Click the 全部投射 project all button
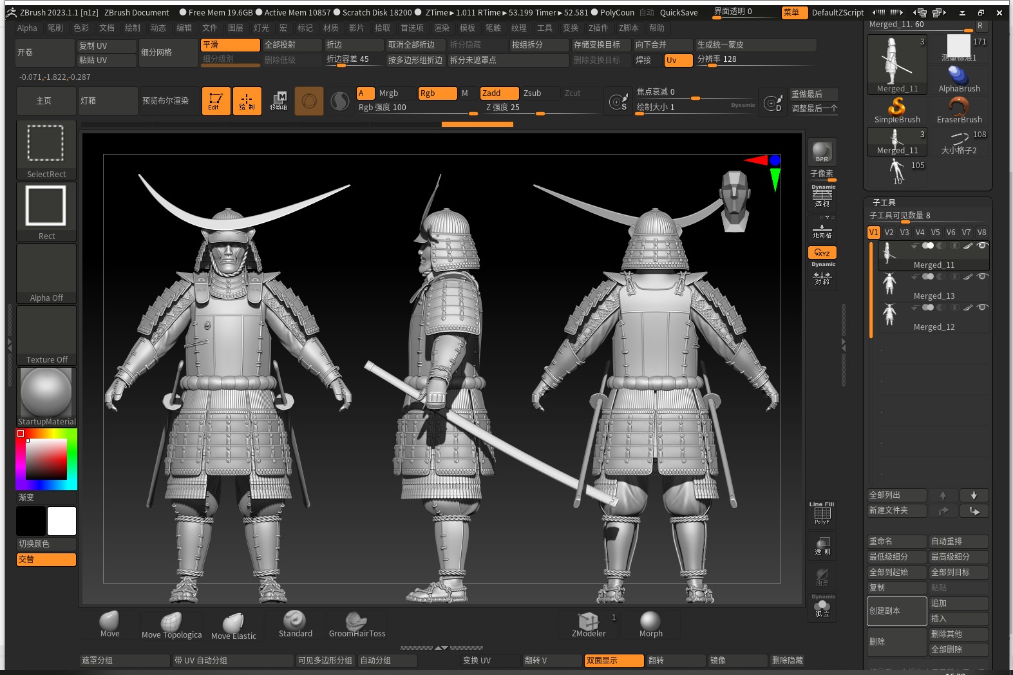The height and width of the screenshot is (675, 1013). point(292,45)
